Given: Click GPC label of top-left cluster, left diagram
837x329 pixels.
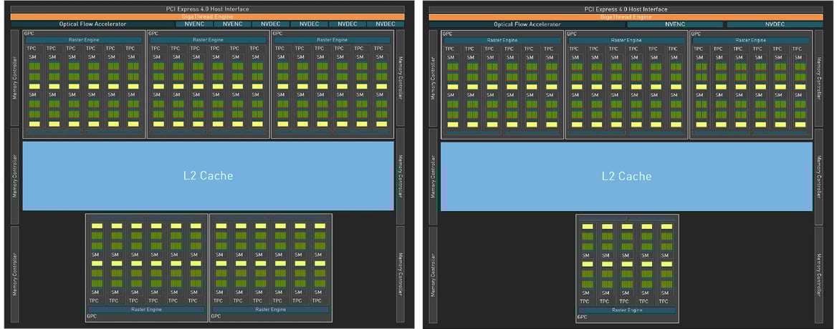Looking at the screenshot, I should point(29,34).
